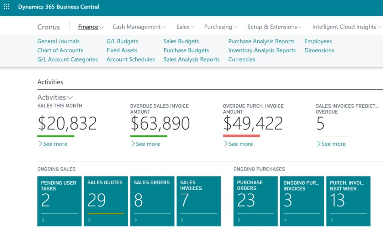383x231 pixels.
Task: Open the Purchase Orders tile showing 23
Action: pos(255,201)
